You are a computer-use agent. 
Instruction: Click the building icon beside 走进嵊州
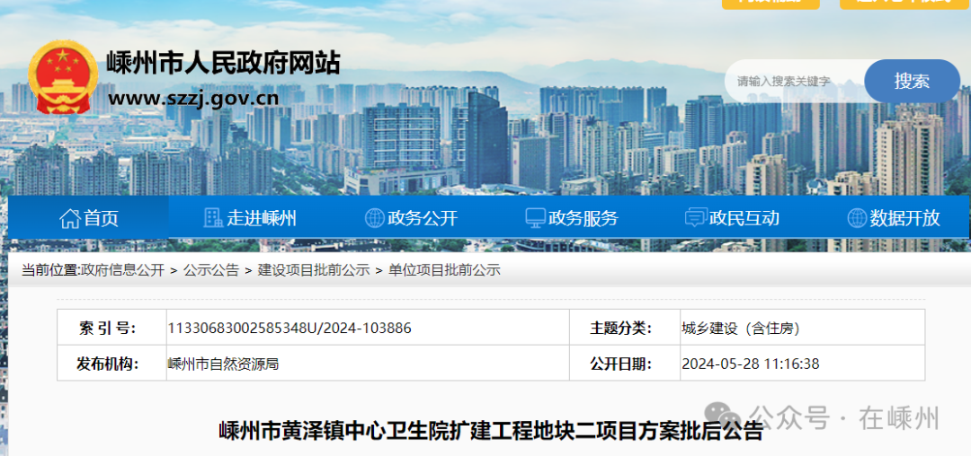coord(213,218)
